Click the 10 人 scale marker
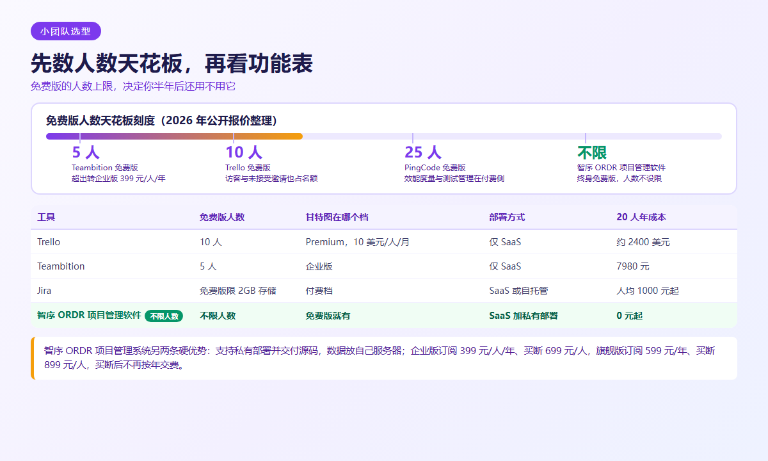 pyautogui.click(x=243, y=152)
